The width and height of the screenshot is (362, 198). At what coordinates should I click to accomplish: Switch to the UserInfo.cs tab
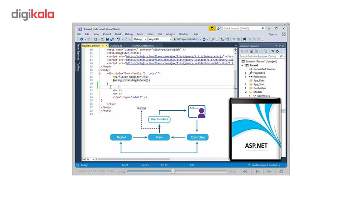pyautogui.click(x=116, y=46)
